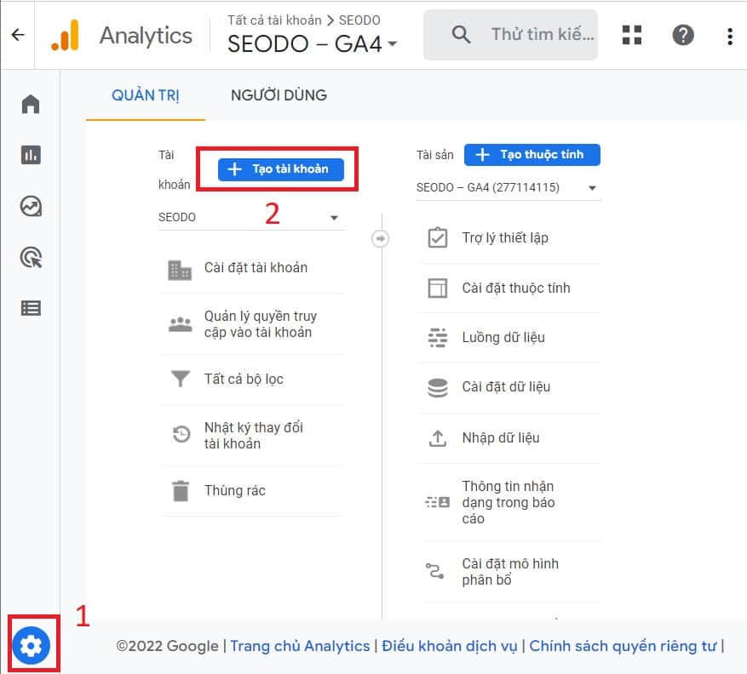The height and width of the screenshot is (674, 747).
Task: Click the checklist icon for Trợ lý thiết lập
Action: (437, 237)
